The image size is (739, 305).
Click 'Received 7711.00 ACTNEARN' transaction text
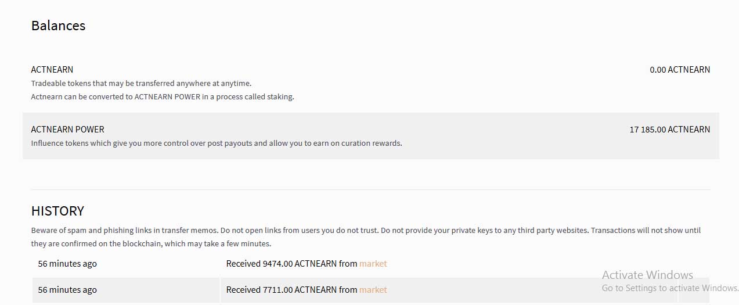tap(290, 290)
